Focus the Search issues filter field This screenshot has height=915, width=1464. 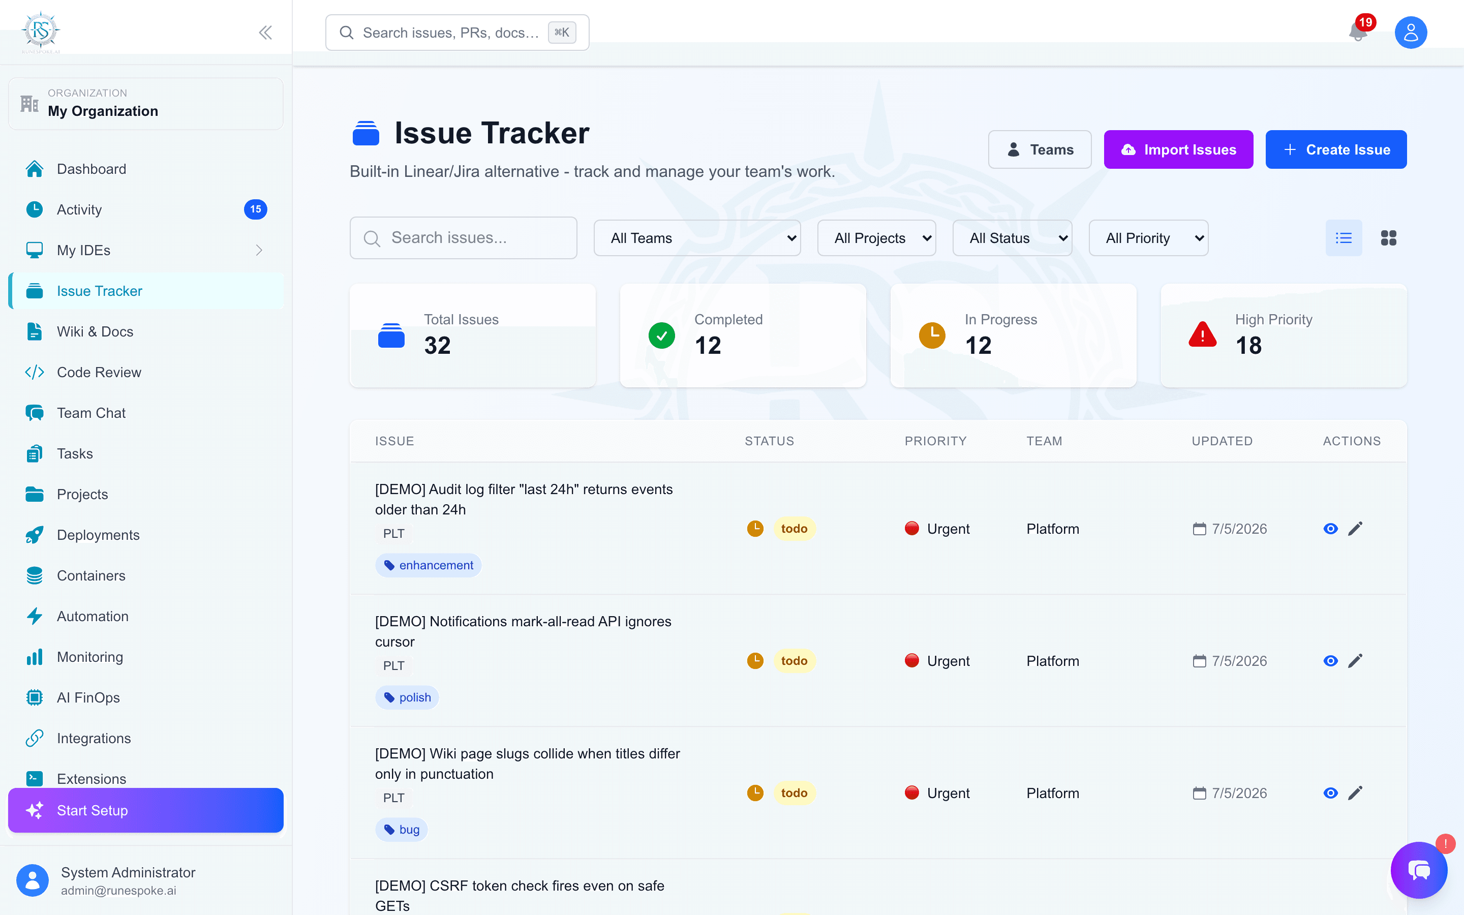point(463,238)
